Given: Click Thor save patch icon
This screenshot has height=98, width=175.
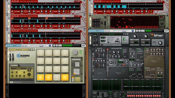Looking at the screenshot, I should (128, 34).
